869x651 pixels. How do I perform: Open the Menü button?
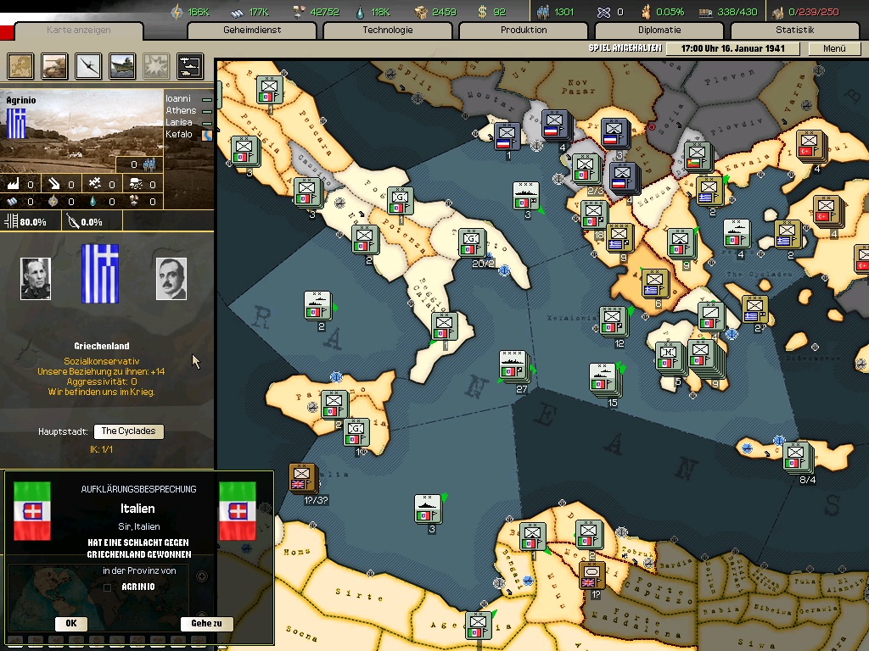[x=834, y=48]
